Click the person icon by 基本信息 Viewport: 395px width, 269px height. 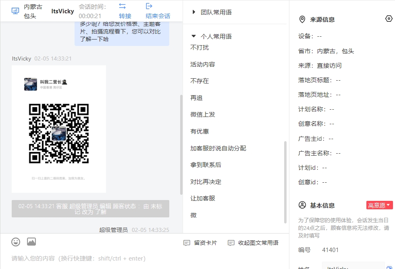pos(302,205)
